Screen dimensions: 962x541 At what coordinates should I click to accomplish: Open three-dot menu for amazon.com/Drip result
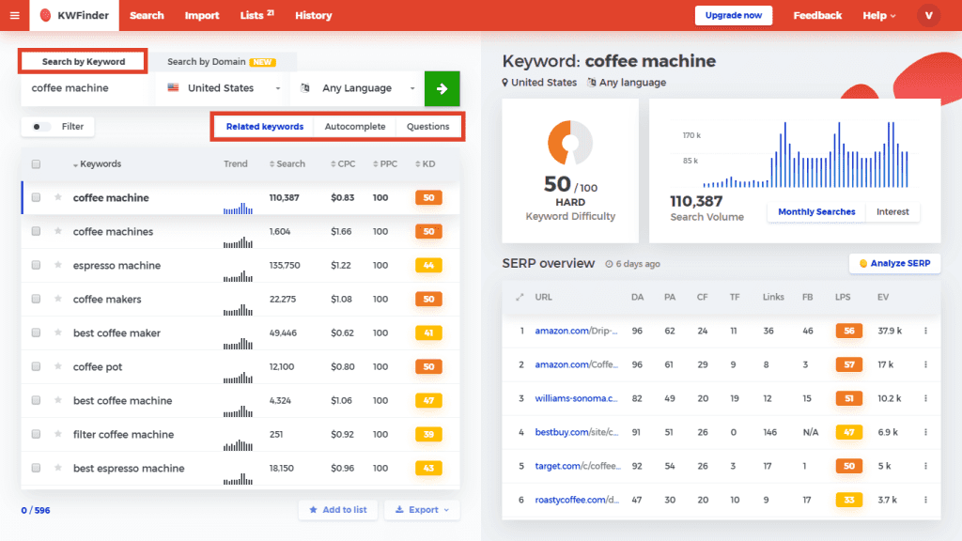[x=925, y=331]
